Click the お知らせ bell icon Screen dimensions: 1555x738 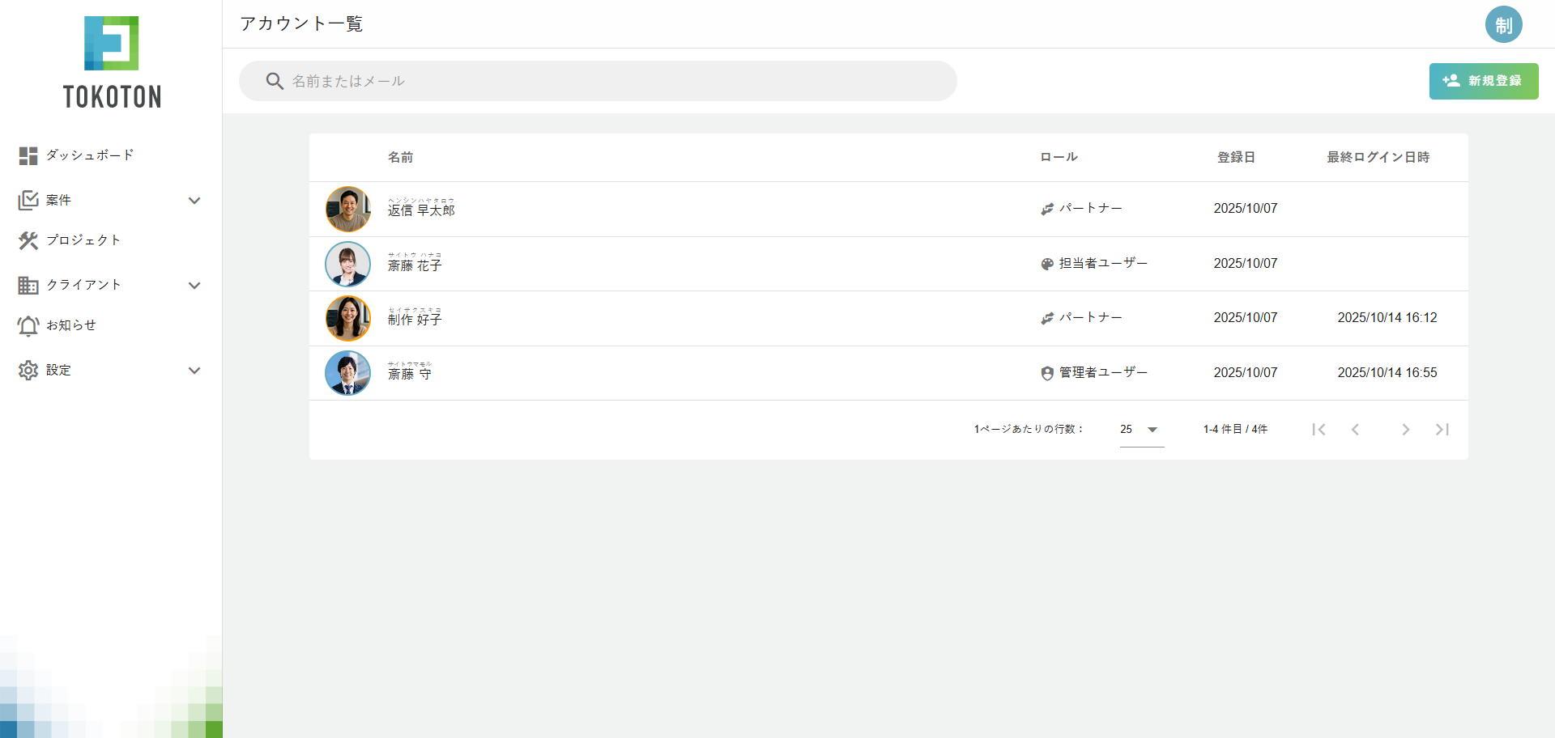click(x=28, y=325)
